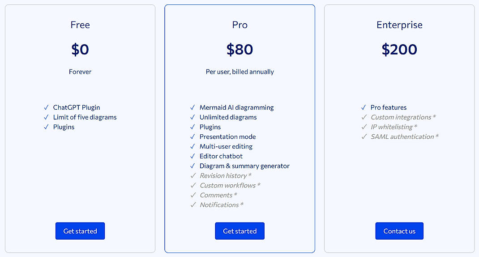This screenshot has width=479, height=257.
Task: Click the checkmark beside Pro features
Action: [364, 107]
